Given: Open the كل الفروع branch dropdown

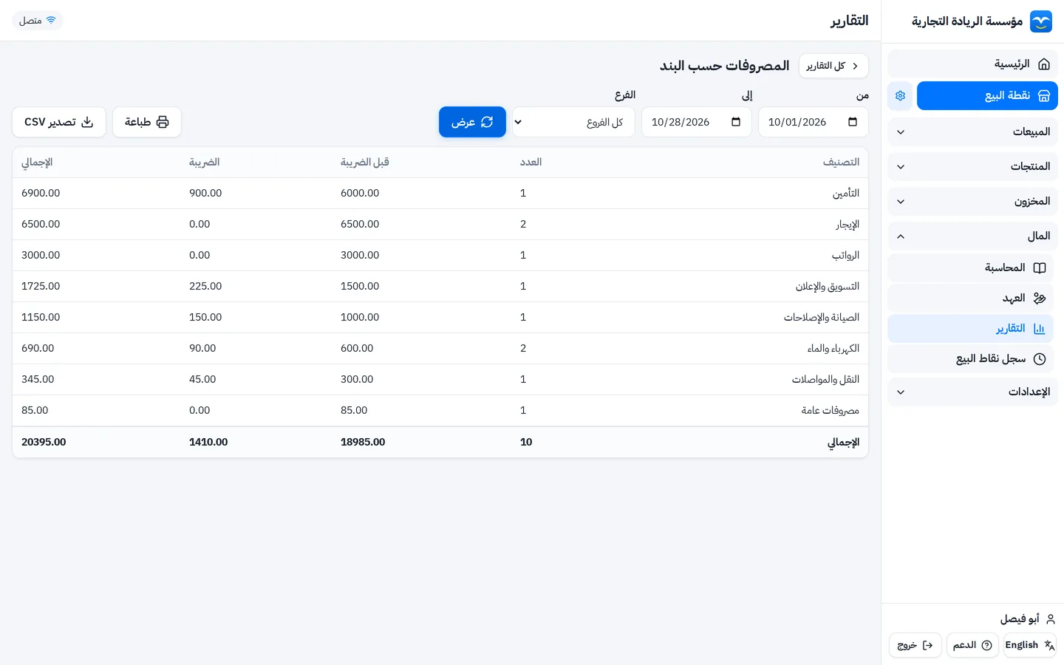Looking at the screenshot, I should 573,122.
